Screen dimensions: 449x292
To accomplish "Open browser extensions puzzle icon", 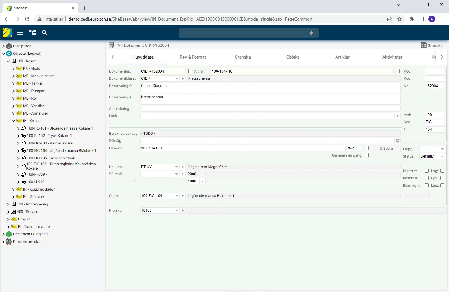I will tap(412, 19).
